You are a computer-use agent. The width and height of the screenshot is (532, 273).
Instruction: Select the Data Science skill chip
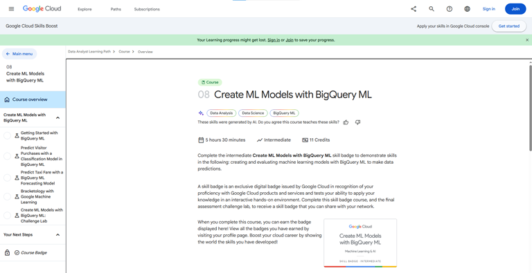253,113
